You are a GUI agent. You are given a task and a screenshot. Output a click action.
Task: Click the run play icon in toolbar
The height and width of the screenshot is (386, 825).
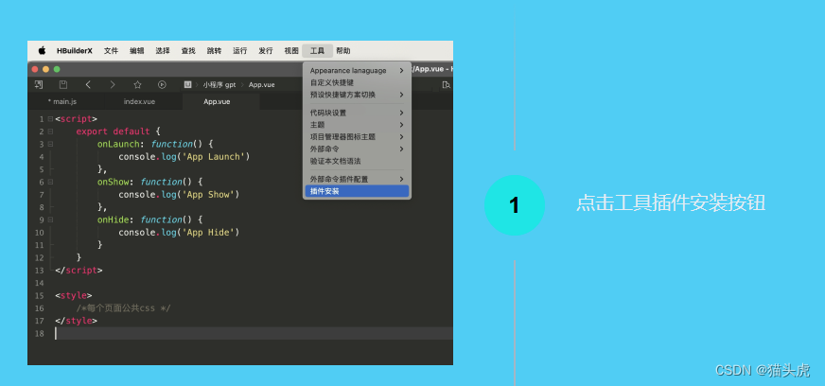[162, 84]
